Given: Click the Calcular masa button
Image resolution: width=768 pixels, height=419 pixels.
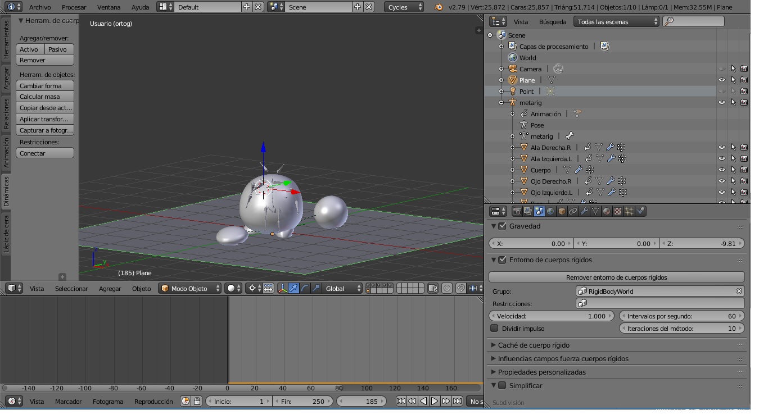Looking at the screenshot, I should (x=45, y=97).
